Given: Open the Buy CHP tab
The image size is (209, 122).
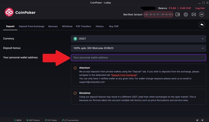Looking at the screenshot, I should pyautogui.click(x=114, y=26).
